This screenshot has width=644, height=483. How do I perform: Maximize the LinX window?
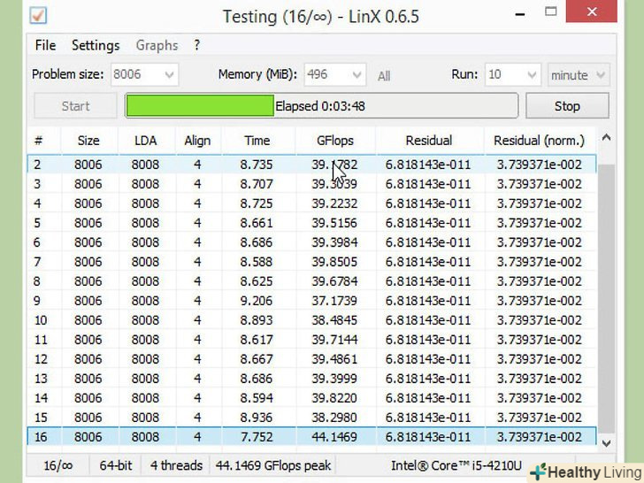[x=551, y=12]
